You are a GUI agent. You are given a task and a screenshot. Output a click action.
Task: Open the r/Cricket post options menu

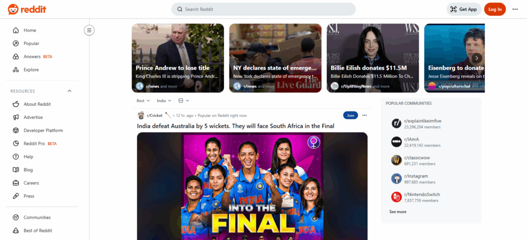(365, 115)
